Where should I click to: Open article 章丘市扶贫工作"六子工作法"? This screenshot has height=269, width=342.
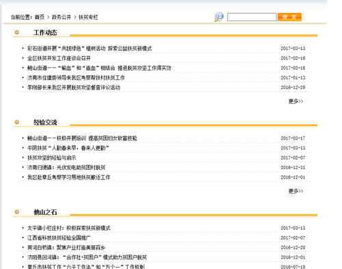[85, 266]
